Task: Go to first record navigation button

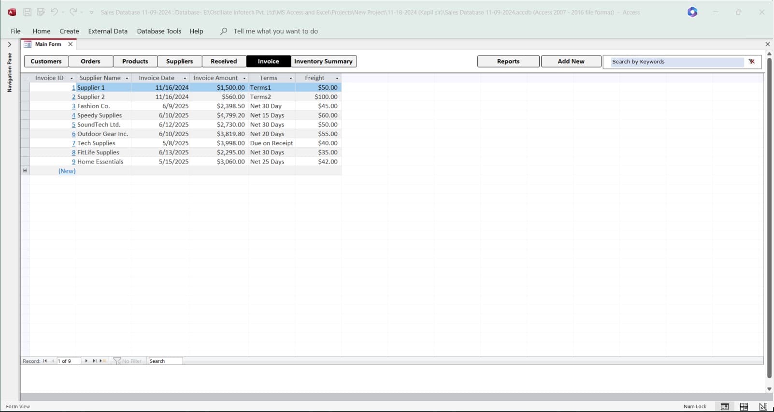Action: 45,361
